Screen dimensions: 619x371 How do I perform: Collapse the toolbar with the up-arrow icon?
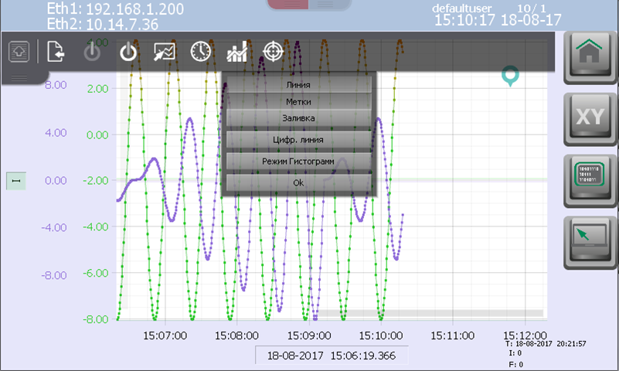point(19,53)
